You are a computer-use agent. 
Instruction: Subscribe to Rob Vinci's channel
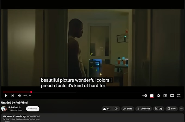(33, 109)
